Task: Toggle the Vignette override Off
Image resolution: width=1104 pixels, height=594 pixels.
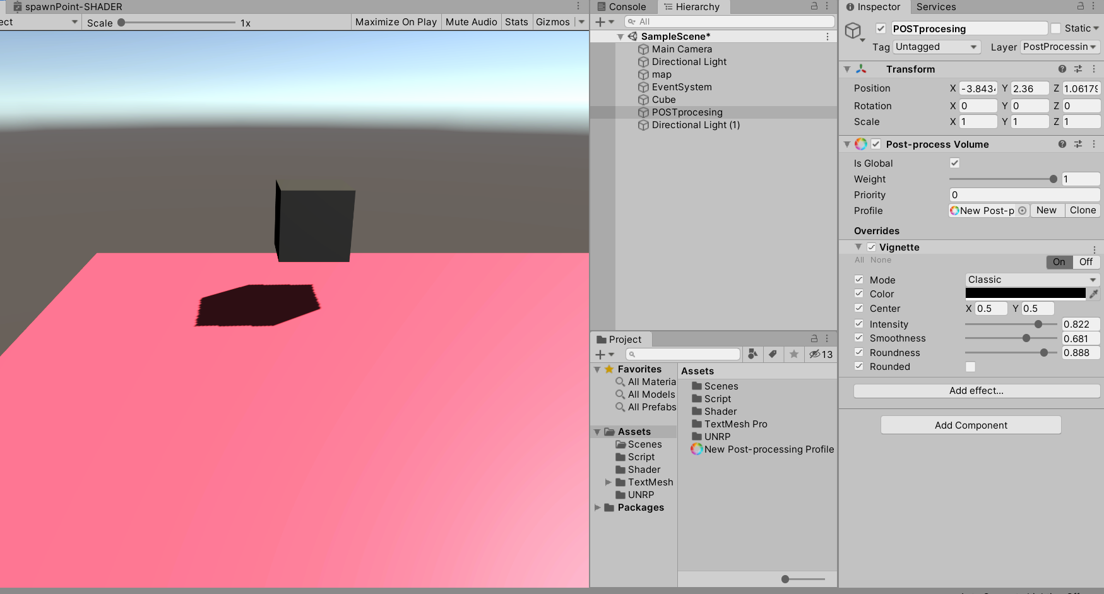Action: tap(1085, 261)
